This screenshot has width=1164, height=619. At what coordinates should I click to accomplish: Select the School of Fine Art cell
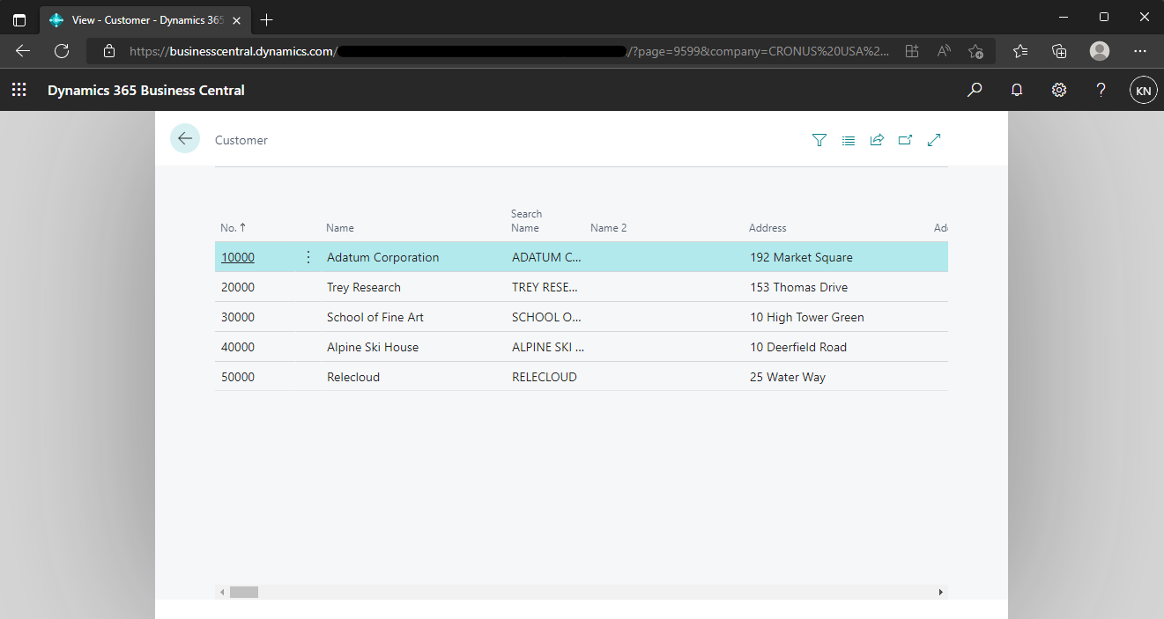click(375, 317)
